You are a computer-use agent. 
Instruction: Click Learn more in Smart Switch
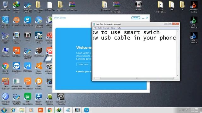pos(83,64)
